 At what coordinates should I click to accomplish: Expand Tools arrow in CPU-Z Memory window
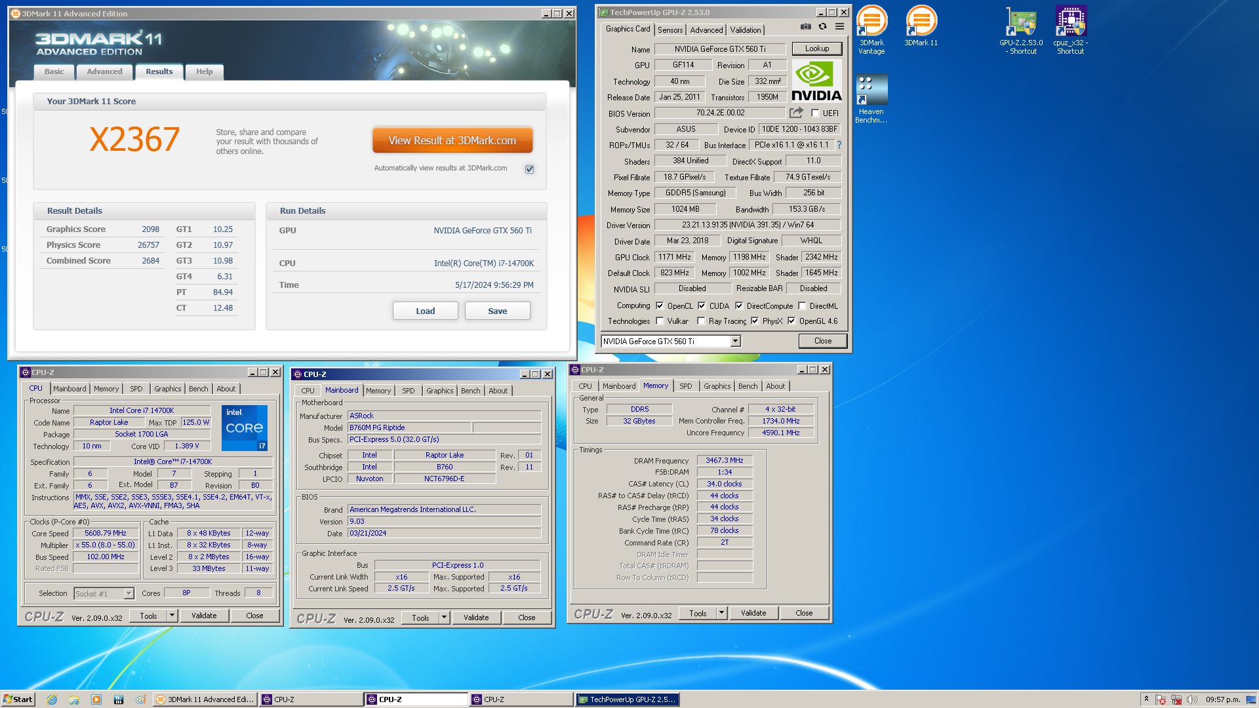click(721, 613)
